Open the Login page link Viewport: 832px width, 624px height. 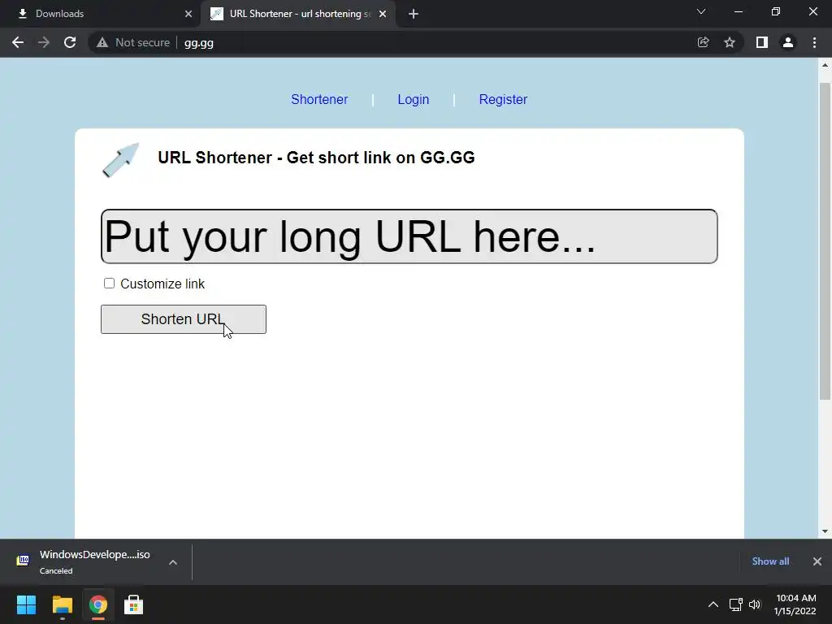414,99
